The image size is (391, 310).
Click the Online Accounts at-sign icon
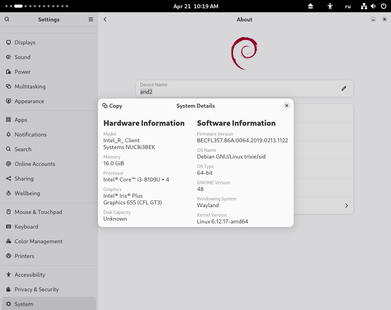coord(9,164)
